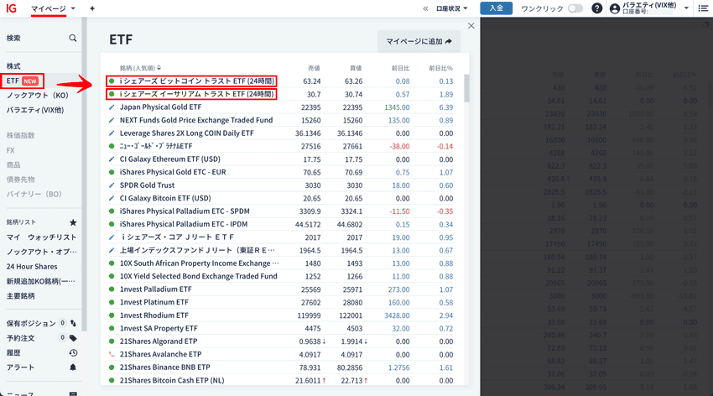Click the アラート bell icon

pos(73,367)
